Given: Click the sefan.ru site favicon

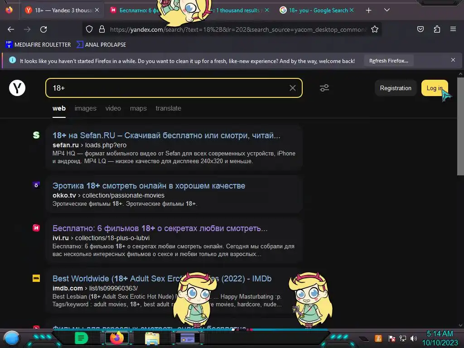Looking at the screenshot, I should pos(36,135).
